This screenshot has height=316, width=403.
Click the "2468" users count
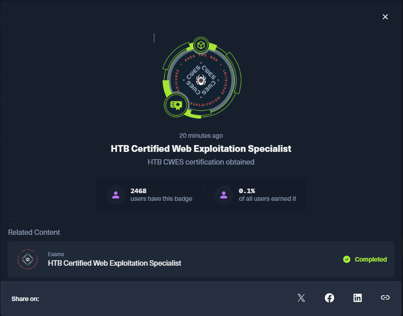(x=138, y=191)
